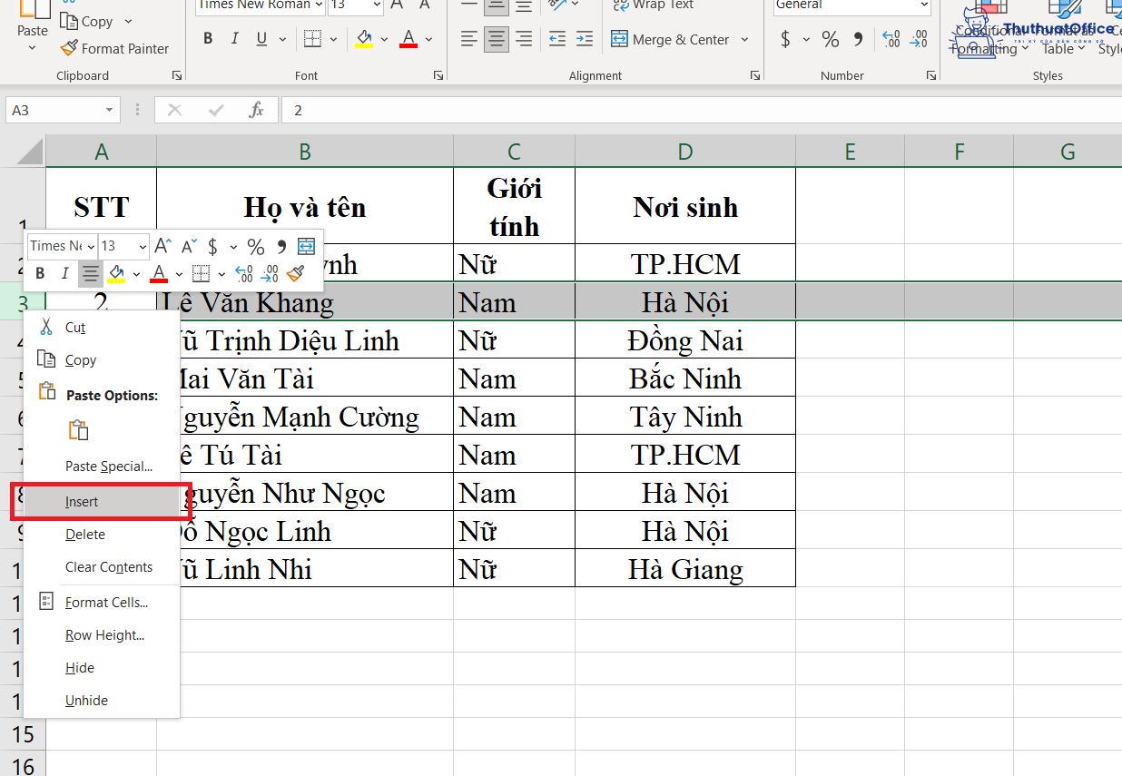Apply the Accounting Number Format dollar sign
The image size is (1122, 776).
[x=786, y=38]
